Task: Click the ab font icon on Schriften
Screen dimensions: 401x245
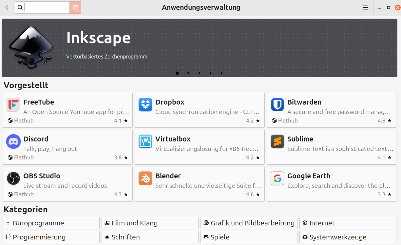Action: [x=107, y=237]
